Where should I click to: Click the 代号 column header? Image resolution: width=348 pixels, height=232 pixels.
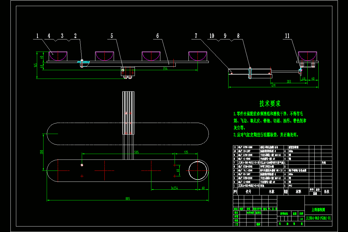[x=248, y=192]
